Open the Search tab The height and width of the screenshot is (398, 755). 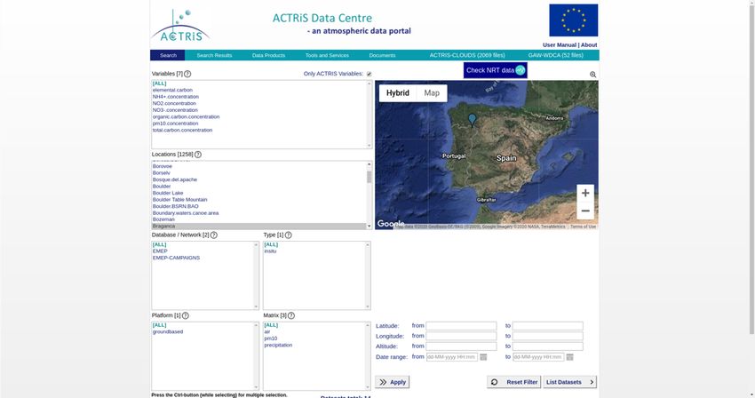(168, 55)
